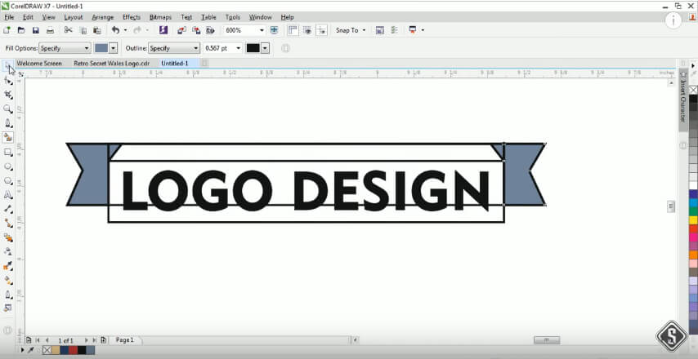Click the Print icon
The height and width of the screenshot is (359, 698).
50,30
